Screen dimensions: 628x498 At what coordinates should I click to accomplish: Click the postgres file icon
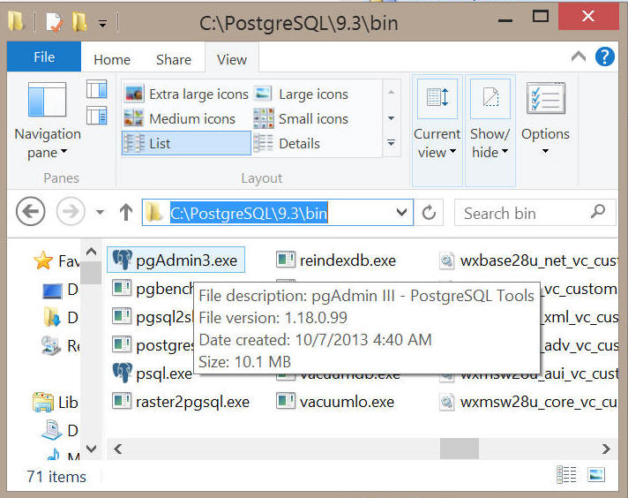122,344
